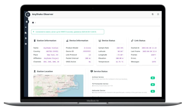183x109 pixels.
Task: Click the '2579' messages value
Action: pos(154,62)
